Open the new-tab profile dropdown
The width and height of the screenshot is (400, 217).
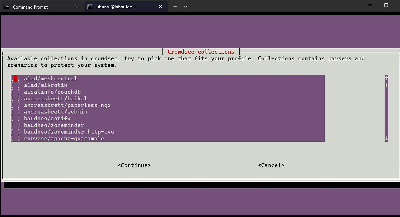[x=186, y=7]
